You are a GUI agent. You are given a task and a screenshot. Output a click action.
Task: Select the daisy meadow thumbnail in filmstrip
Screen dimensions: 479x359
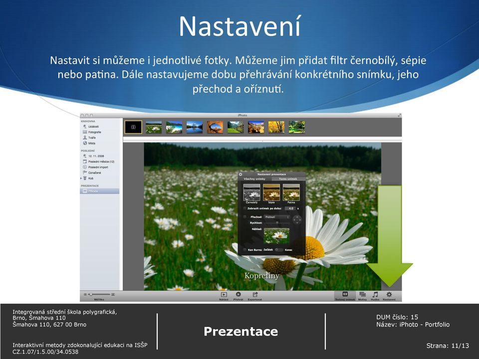(x=154, y=127)
